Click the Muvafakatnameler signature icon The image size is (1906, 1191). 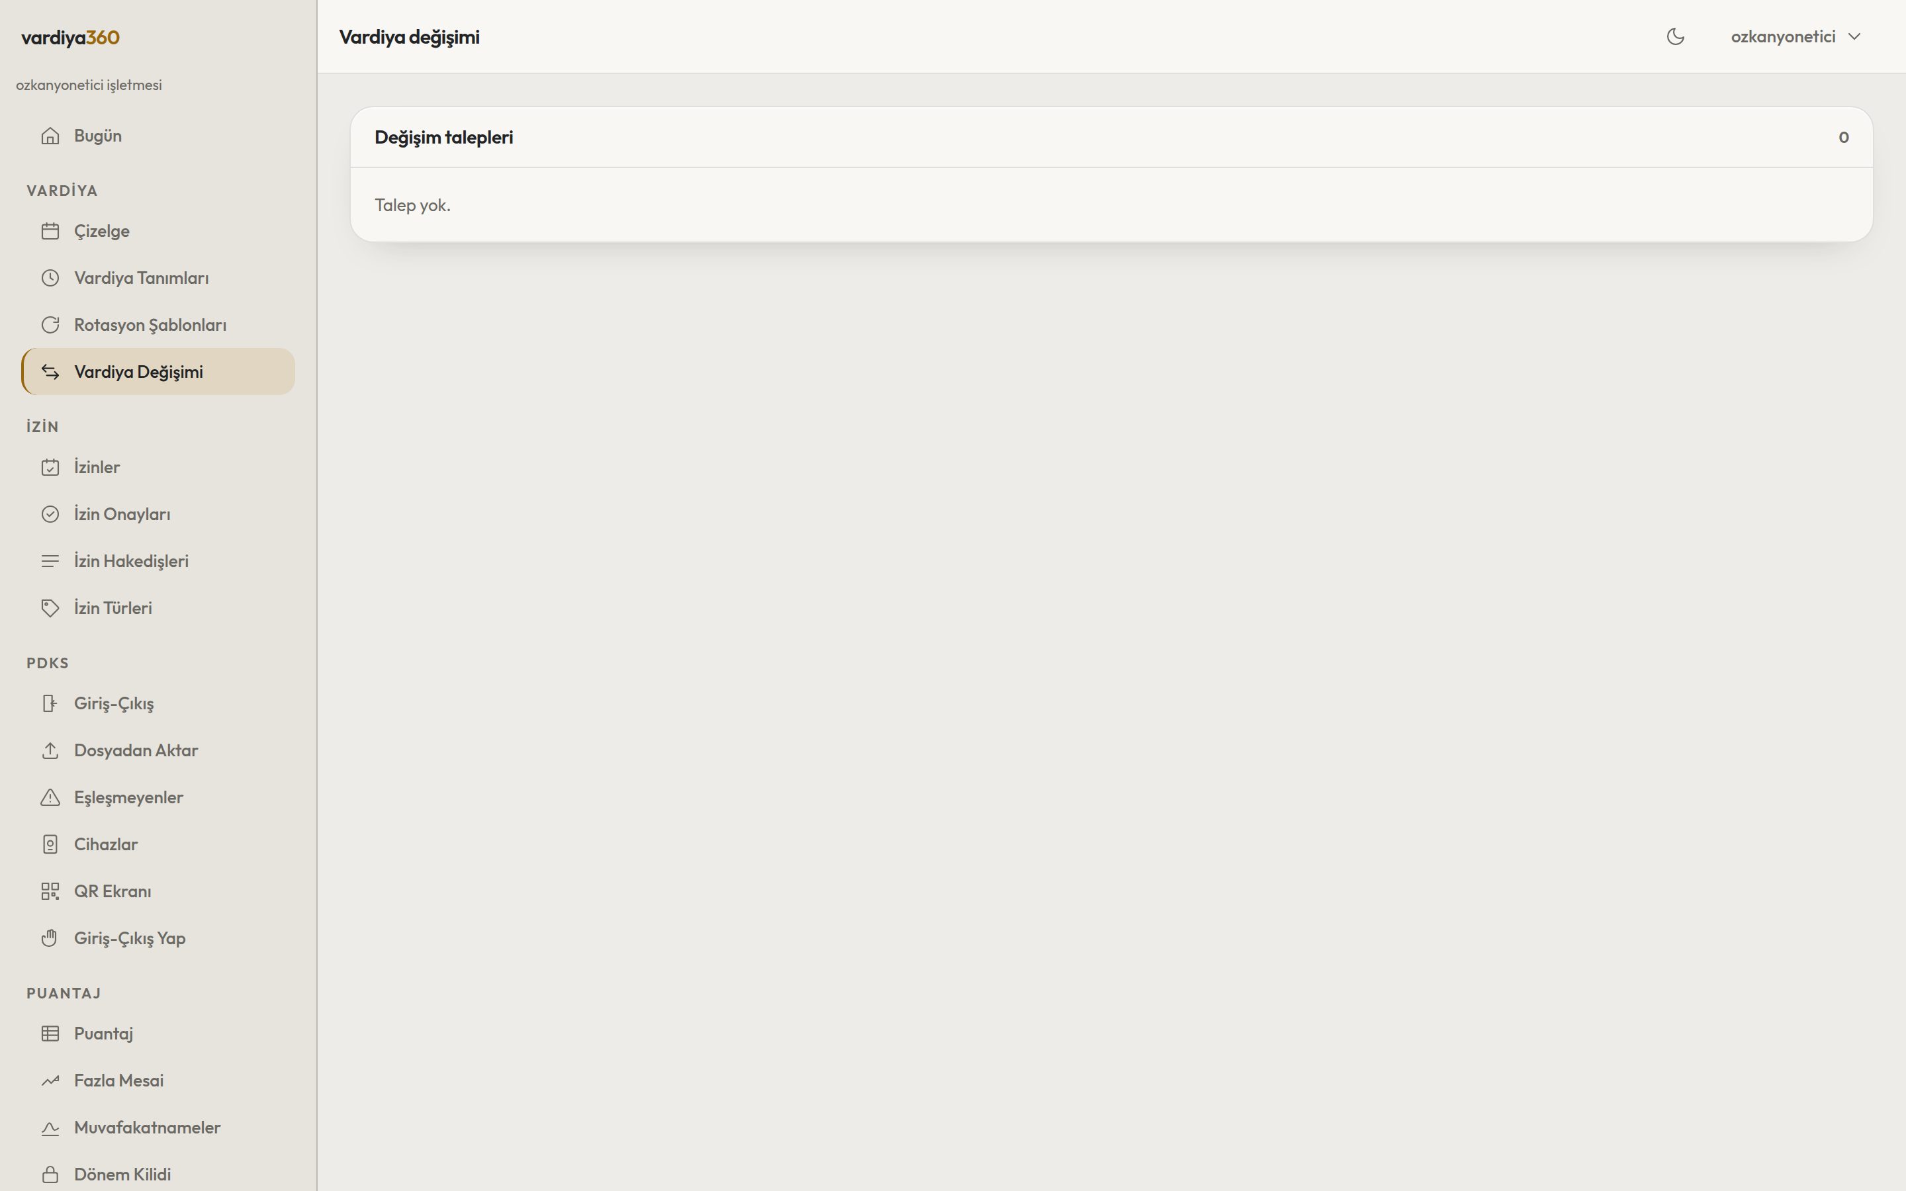coord(50,1128)
